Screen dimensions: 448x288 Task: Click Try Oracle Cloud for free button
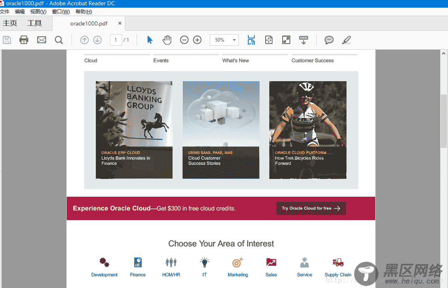tap(311, 208)
